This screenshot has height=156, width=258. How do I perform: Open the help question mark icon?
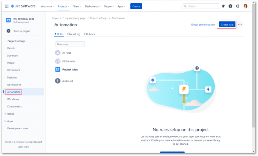point(230,6)
